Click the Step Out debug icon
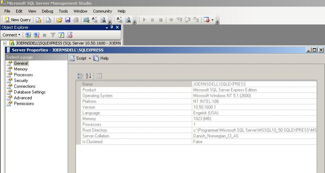The height and width of the screenshot is (173, 325). [x=196, y=20]
